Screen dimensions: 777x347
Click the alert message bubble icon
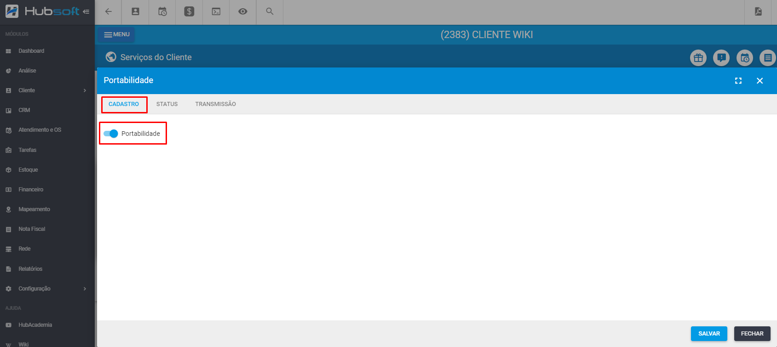point(721,58)
